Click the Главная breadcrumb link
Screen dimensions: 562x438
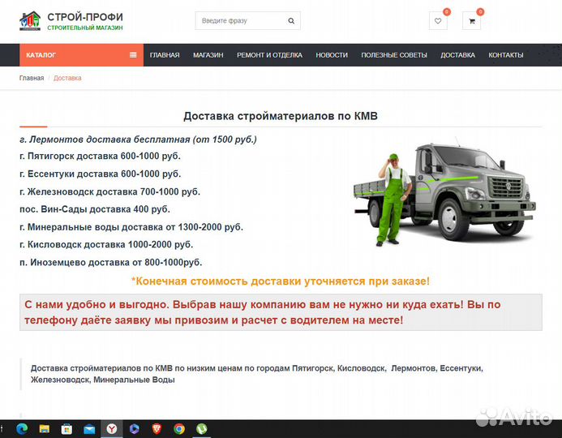coord(32,78)
